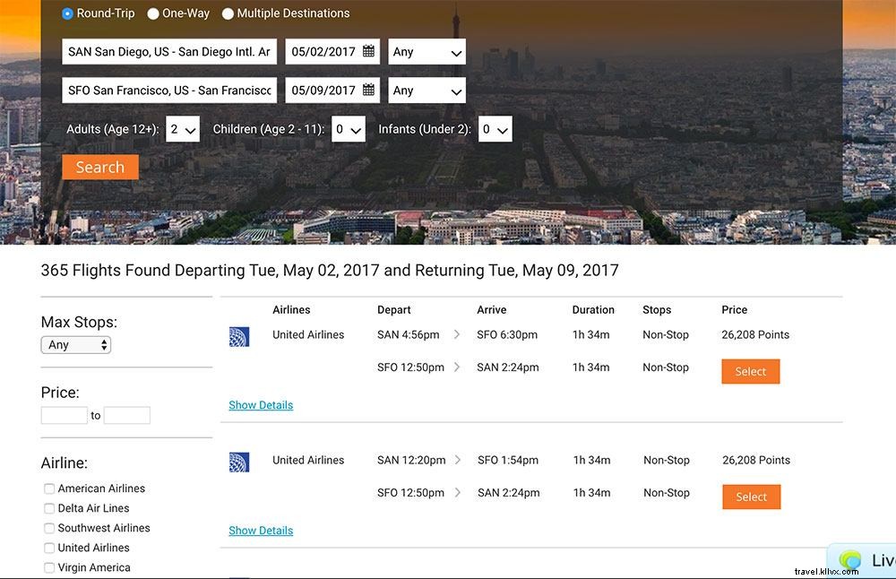Click the minimum price input field

point(64,415)
